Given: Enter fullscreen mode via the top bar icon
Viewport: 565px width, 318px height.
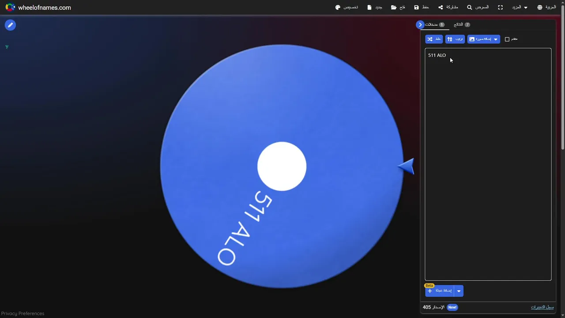Looking at the screenshot, I should [x=500, y=8].
